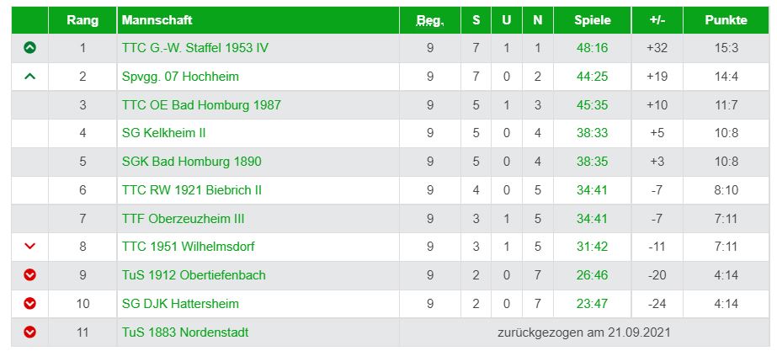The width and height of the screenshot is (777, 351).
Task: Click the Mannschaft column header
Action: coord(157,20)
